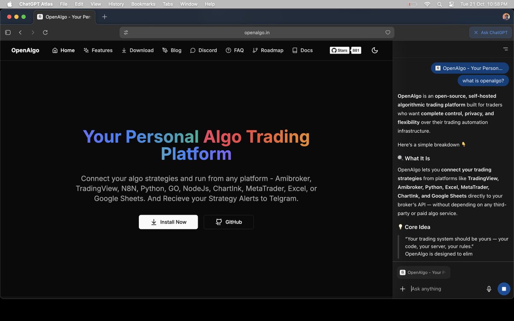Screen dimensions: 514x321
Task: Go to Home nav link
Action: (63, 51)
